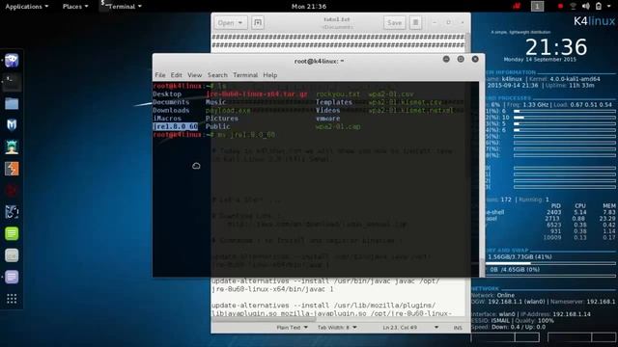Open the Applications menu
Viewport: 618px width, 347px height.
(26, 7)
